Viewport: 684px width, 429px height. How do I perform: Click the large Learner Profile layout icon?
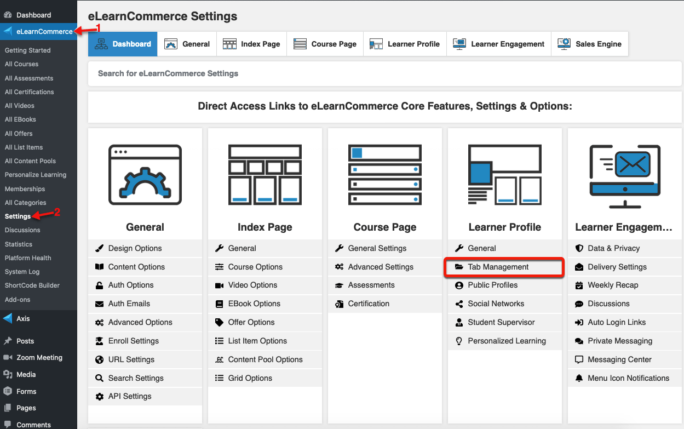click(x=505, y=175)
